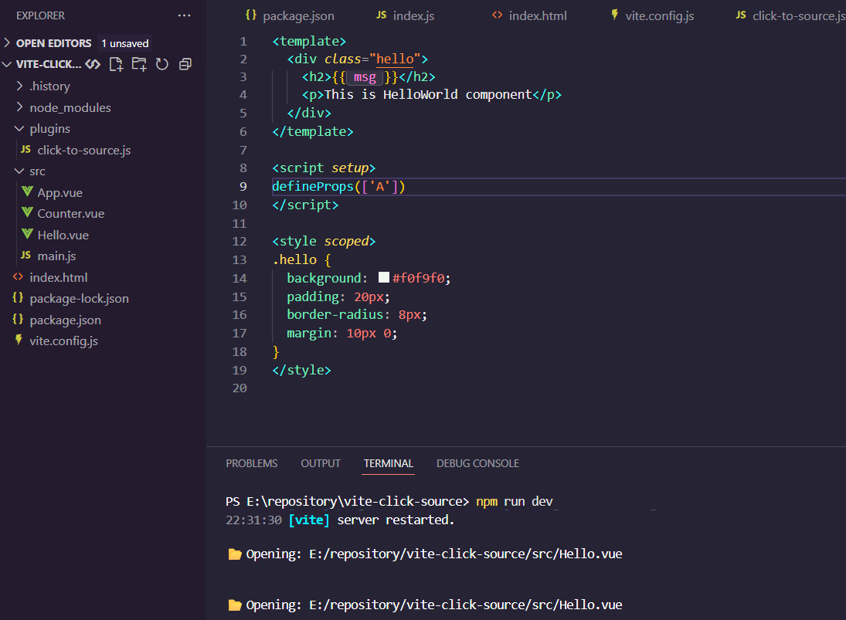
Task: Switch to the package.json editor tab
Action: [290, 15]
